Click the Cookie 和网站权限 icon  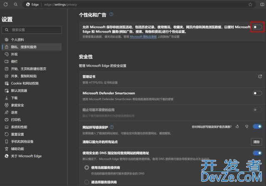click(7, 83)
